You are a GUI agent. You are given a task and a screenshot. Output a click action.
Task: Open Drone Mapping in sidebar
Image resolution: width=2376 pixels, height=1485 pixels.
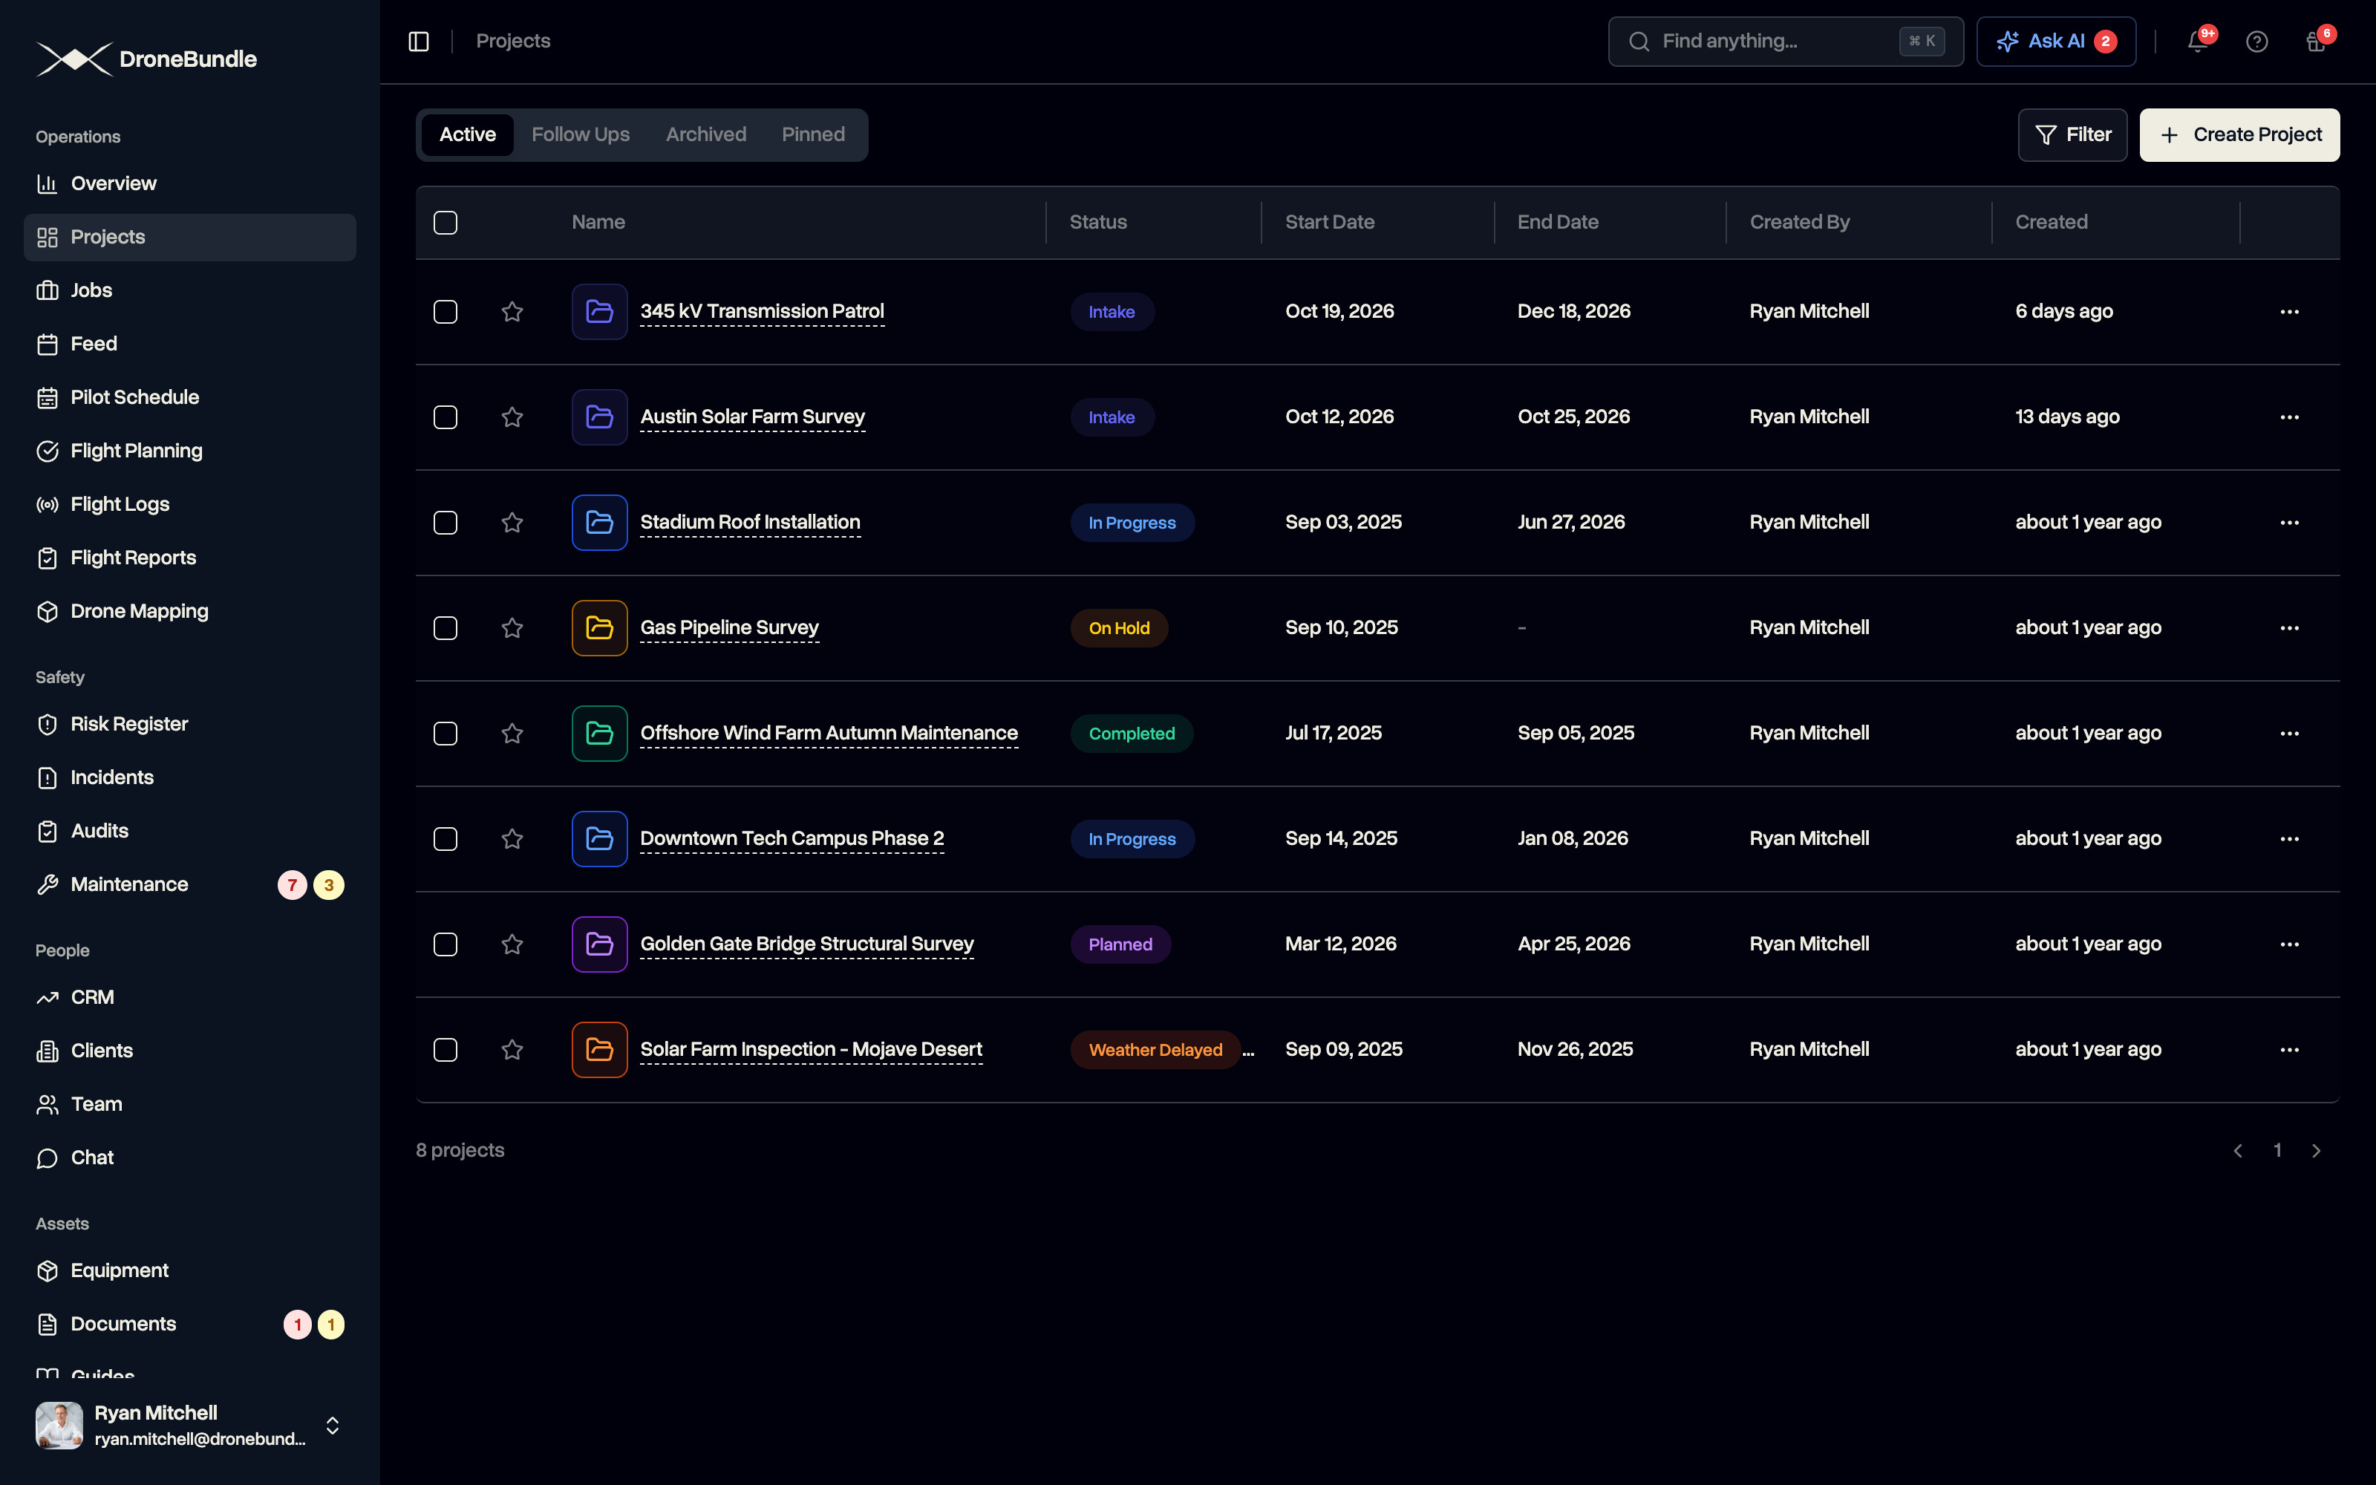(189, 612)
